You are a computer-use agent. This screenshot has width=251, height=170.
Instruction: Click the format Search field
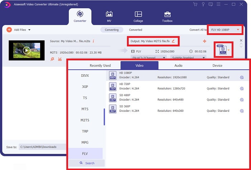[x=87, y=163]
